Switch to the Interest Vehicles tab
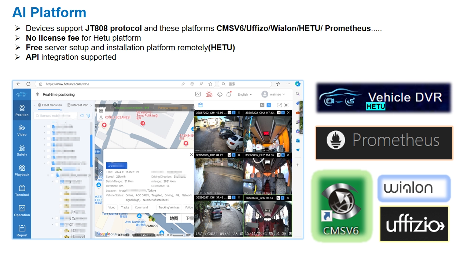The width and height of the screenshot is (475, 255). click(x=78, y=105)
